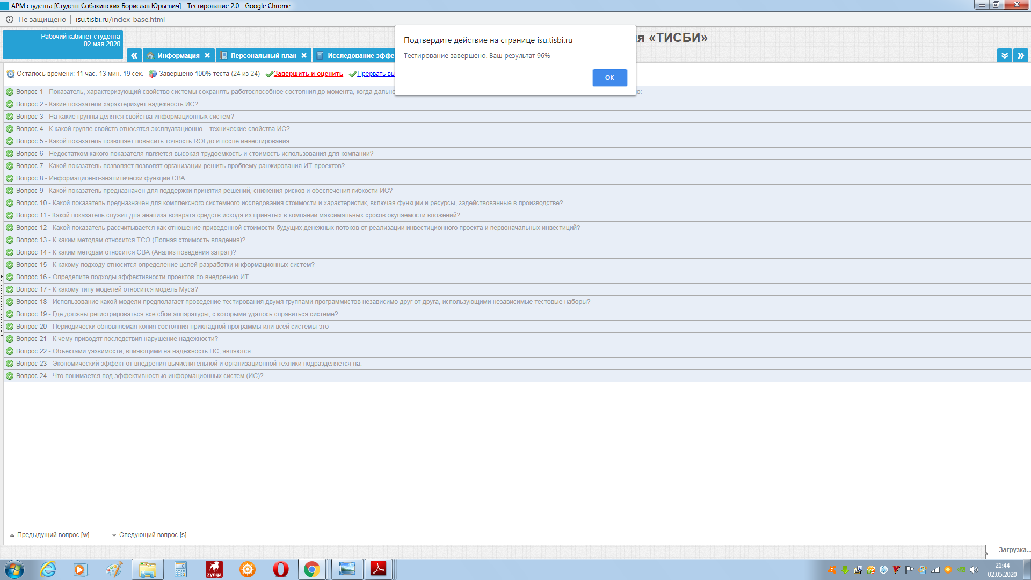
Task: Click OK in the confirmation dialog
Action: [x=609, y=78]
